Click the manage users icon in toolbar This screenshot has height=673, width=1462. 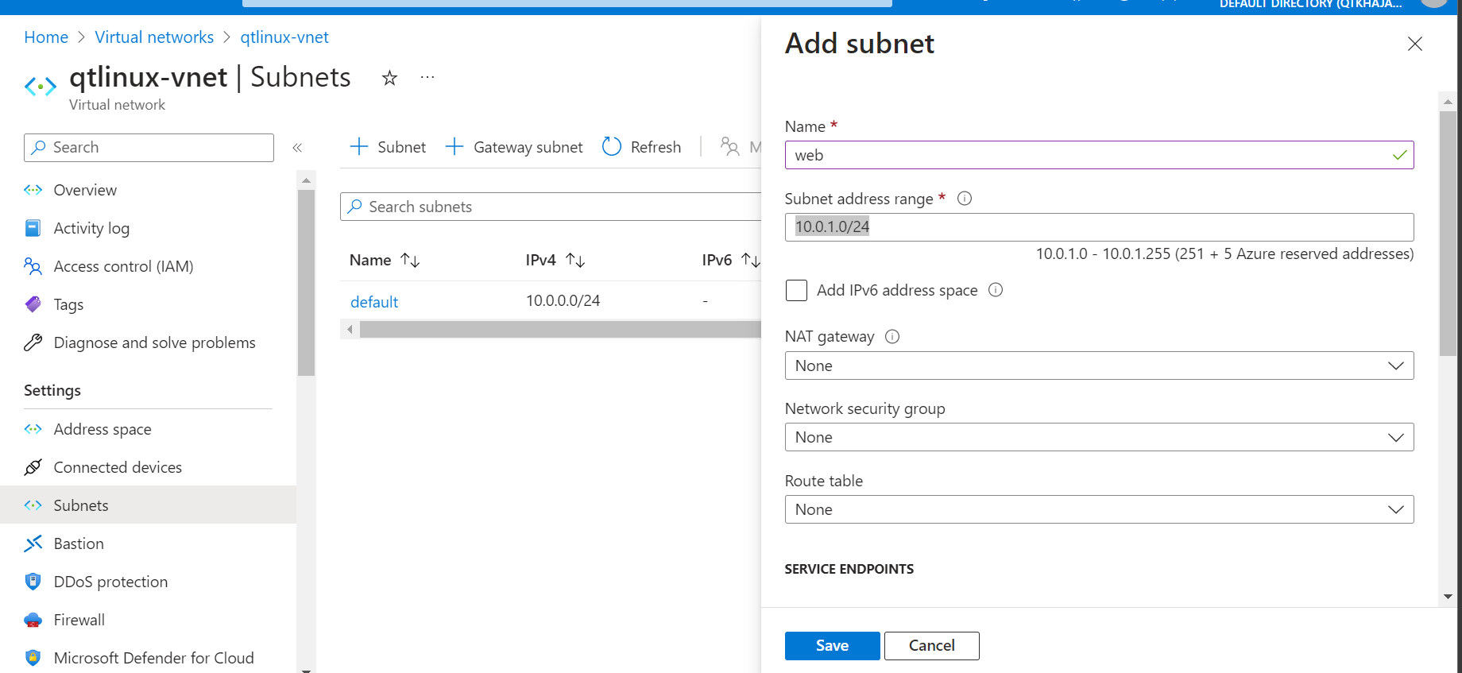click(729, 147)
